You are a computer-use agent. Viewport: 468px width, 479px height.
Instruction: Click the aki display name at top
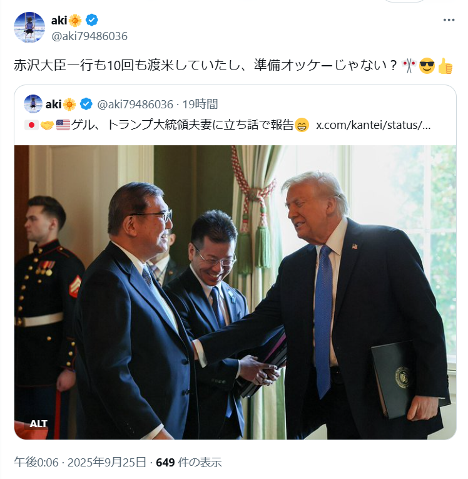pos(59,21)
